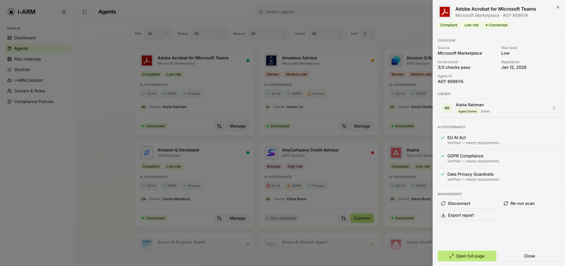Screen dimensions: 565x266
Task: Click the AR avatar in Owner section
Action: (447, 108)
